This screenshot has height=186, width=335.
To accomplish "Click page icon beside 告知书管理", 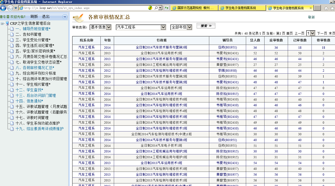I will (x=12, y=34).
